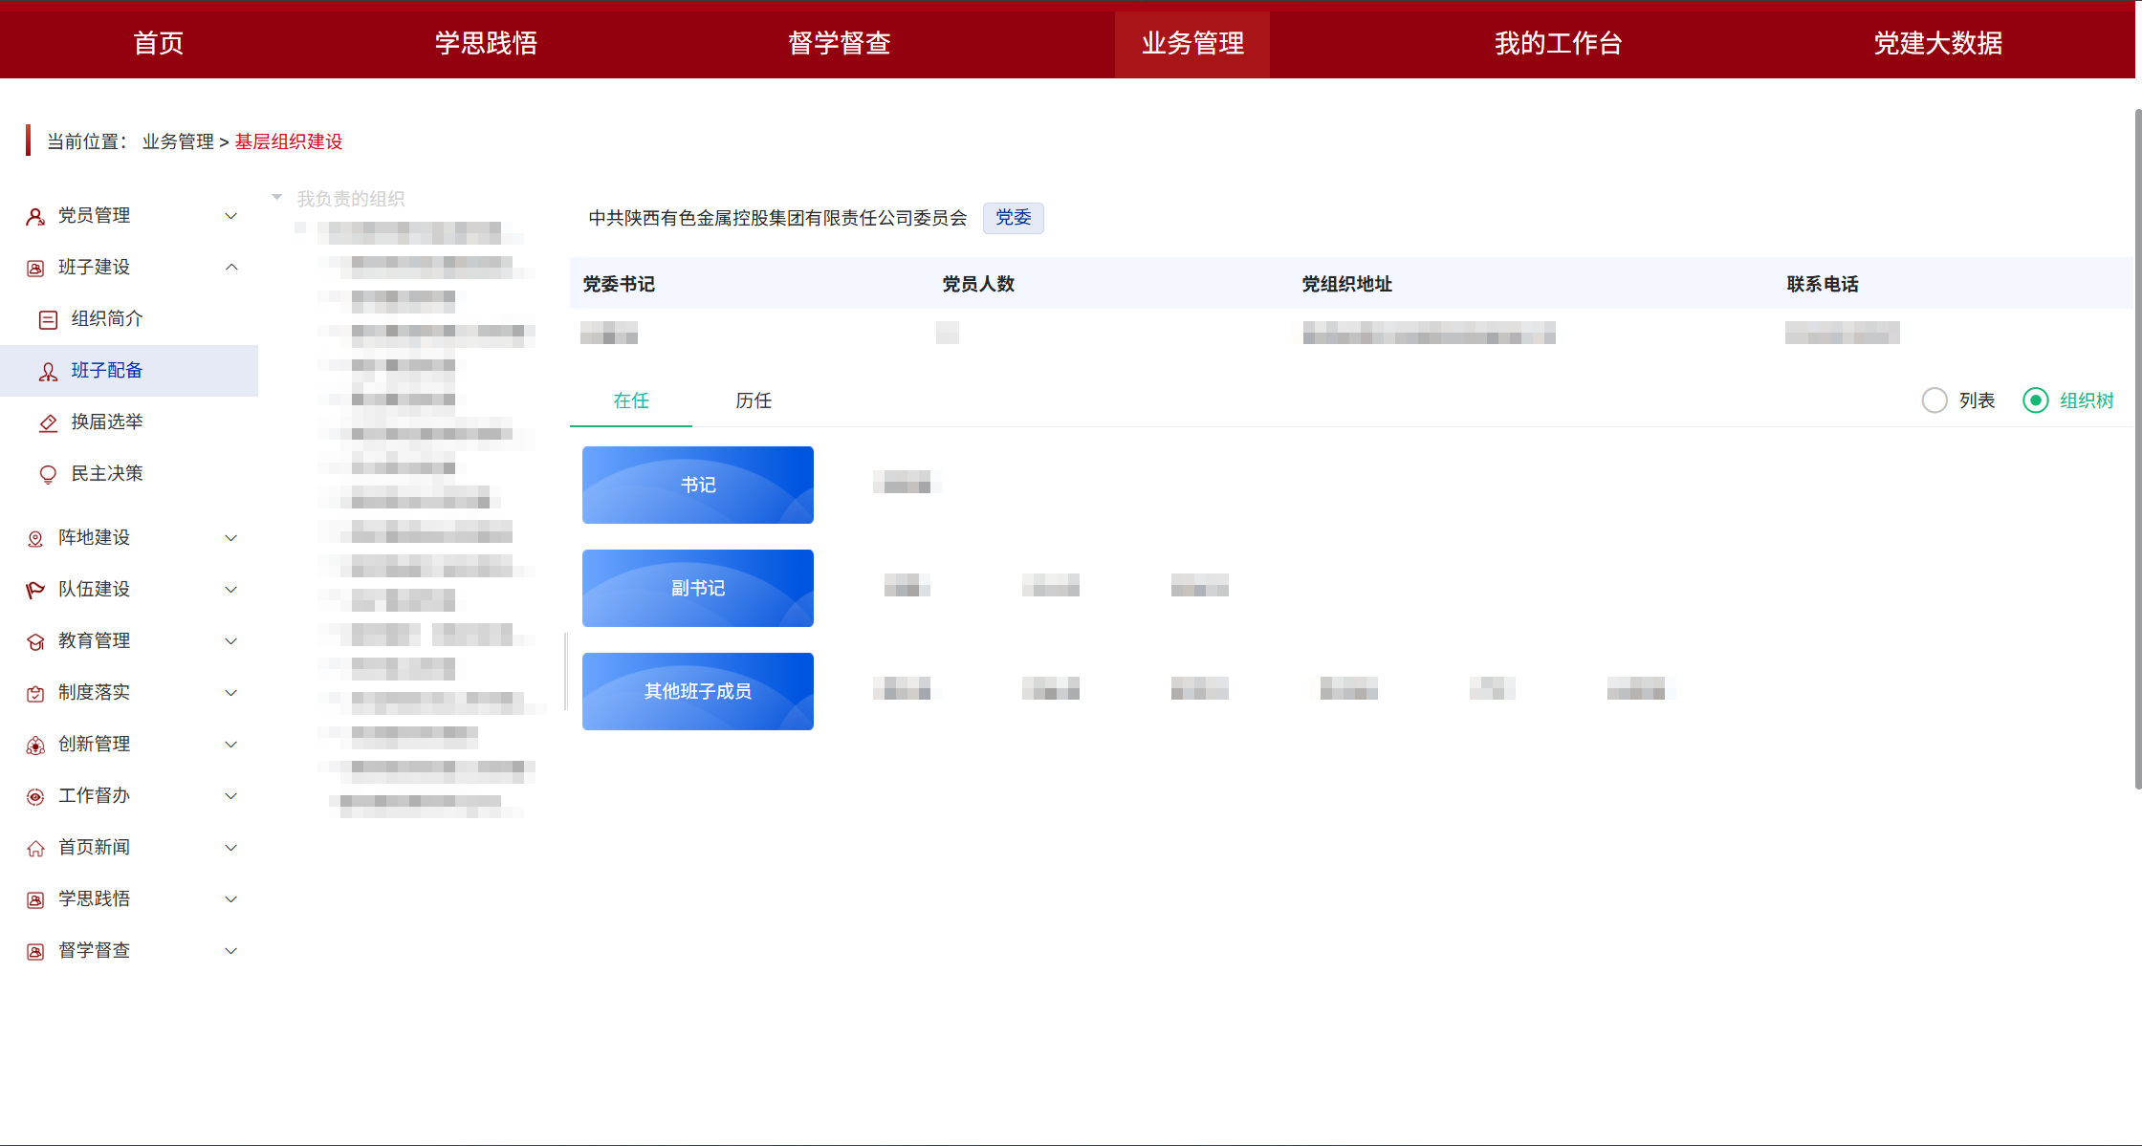2142x1146 pixels.
Task: Switch to the 历任 tab
Action: point(753,400)
